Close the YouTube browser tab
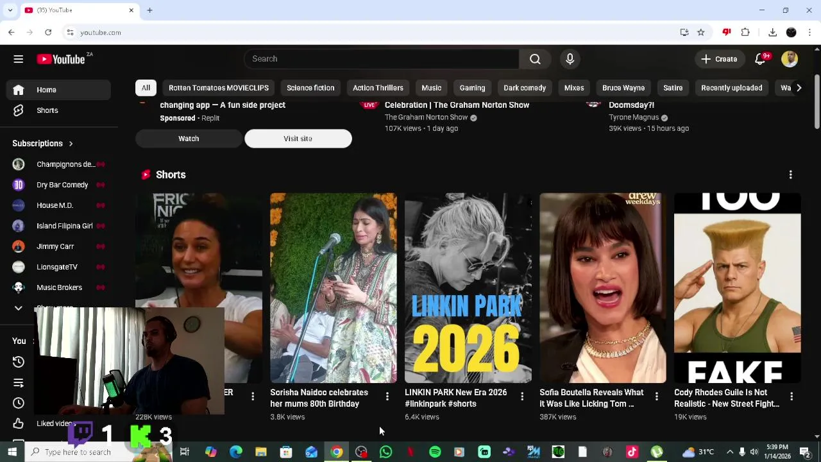 pos(131,10)
